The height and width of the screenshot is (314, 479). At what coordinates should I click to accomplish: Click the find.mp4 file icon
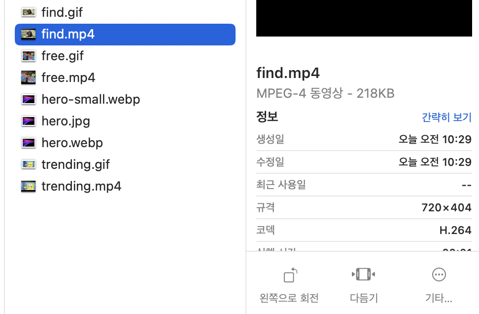[29, 34]
